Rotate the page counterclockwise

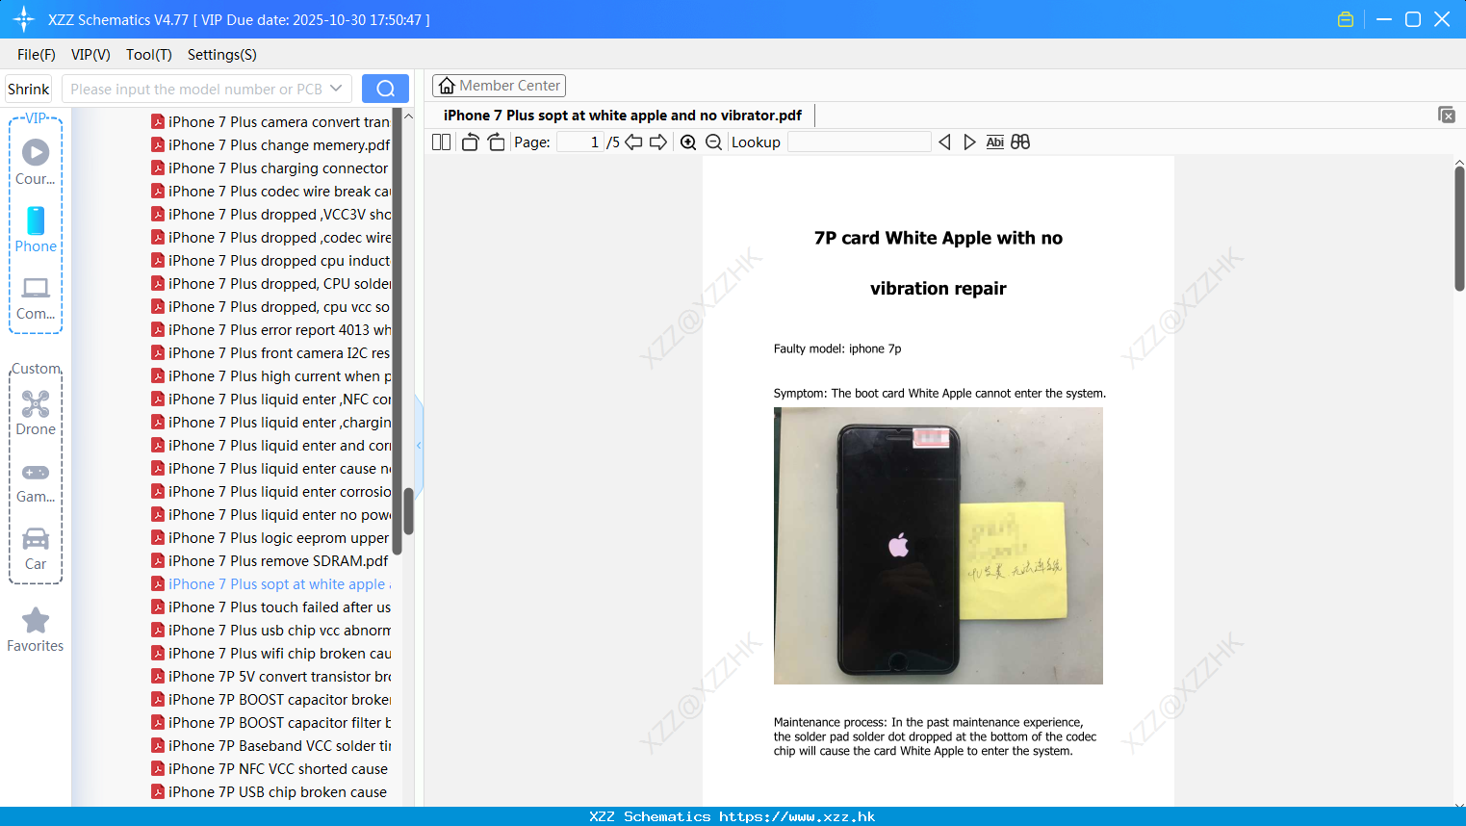[x=470, y=142]
